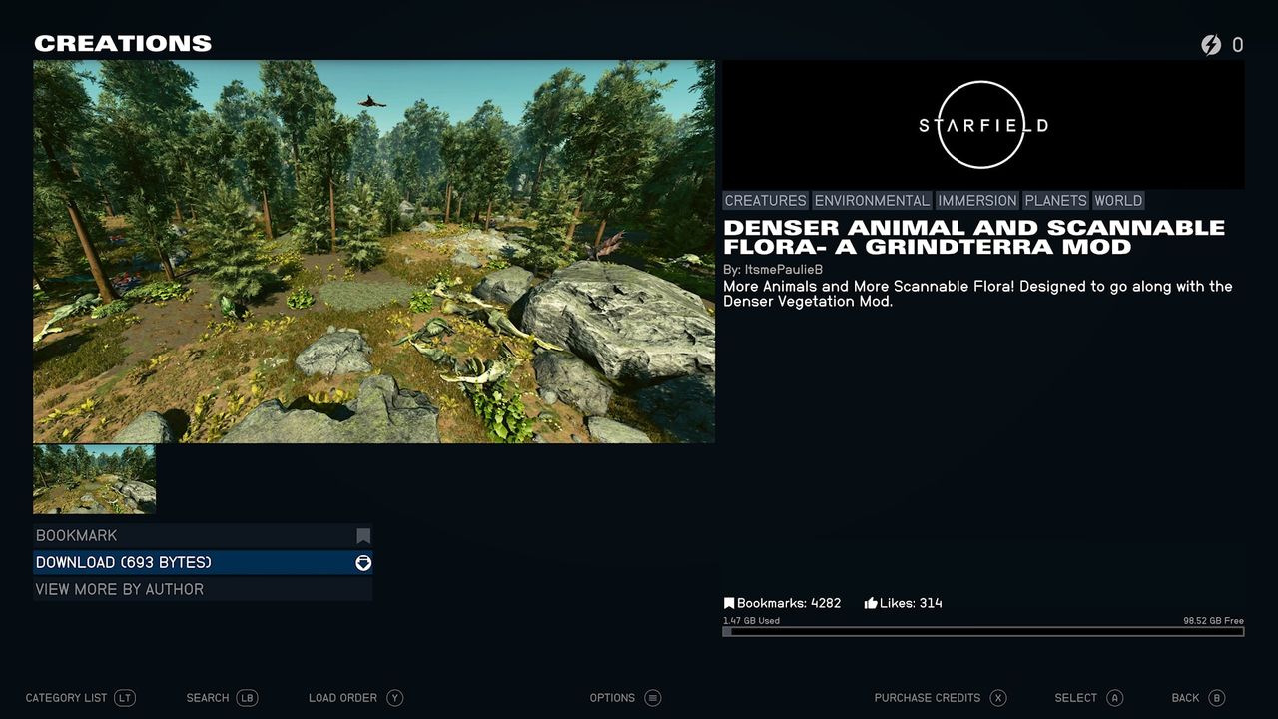Click the large forest preview image
1278x719 pixels.
[x=373, y=252]
